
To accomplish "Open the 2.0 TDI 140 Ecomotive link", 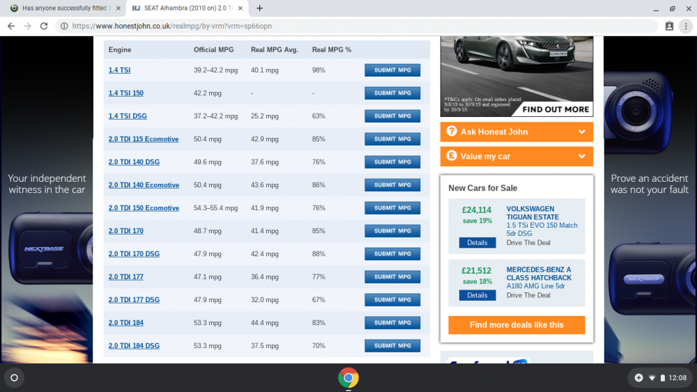I will tap(144, 185).
